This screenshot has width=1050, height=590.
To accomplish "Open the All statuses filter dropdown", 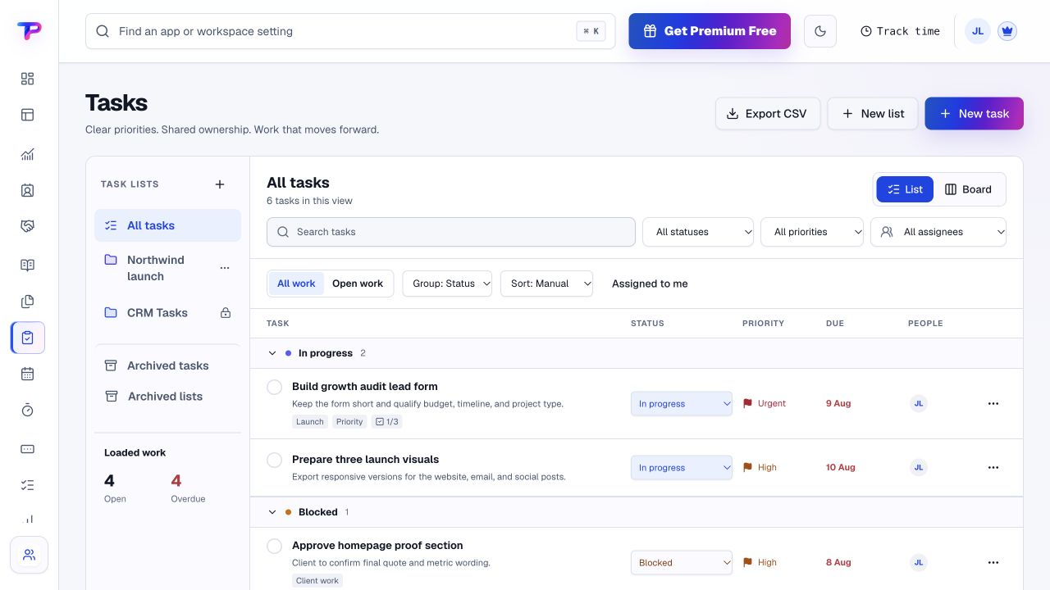I will tap(698, 232).
